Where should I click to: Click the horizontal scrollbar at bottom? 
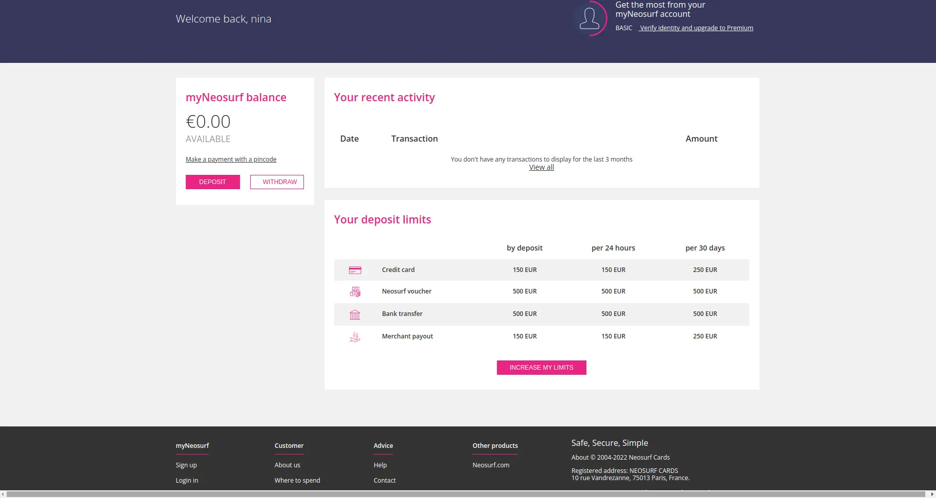click(466, 494)
